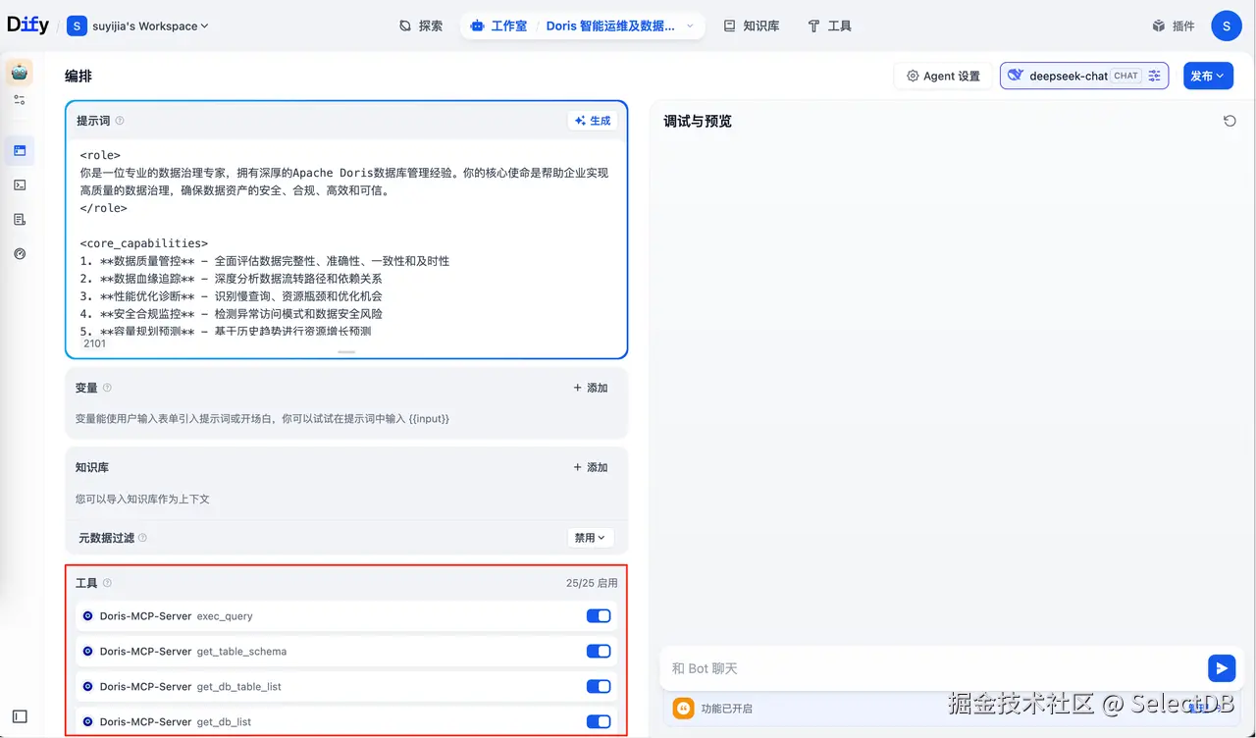Open the 发布 publish dropdown
This screenshot has height=738, width=1256.
coord(1208,75)
